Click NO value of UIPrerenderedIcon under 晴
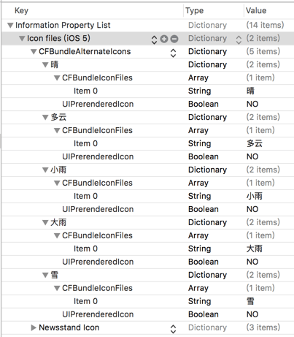Screen dimensions: 294x337 (252, 104)
